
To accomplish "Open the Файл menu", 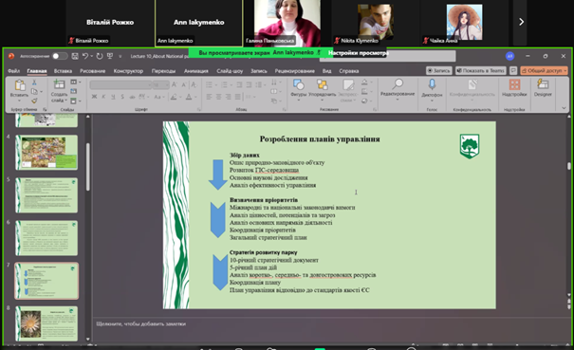I will point(13,70).
